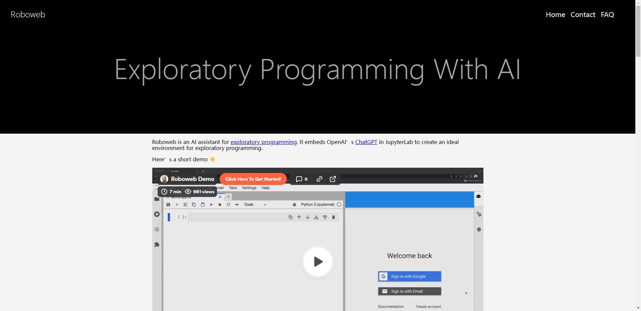Click the fast-forward run all icon in notebook toolbar
Screen dimensions: 641x311
pyautogui.click(x=237, y=205)
